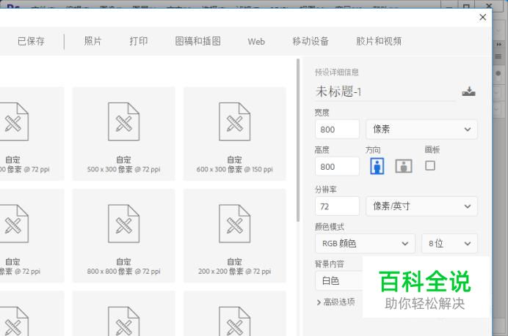
Task: Click the 200 x 200 像素 @ 72 ppi label
Action: 235,272
